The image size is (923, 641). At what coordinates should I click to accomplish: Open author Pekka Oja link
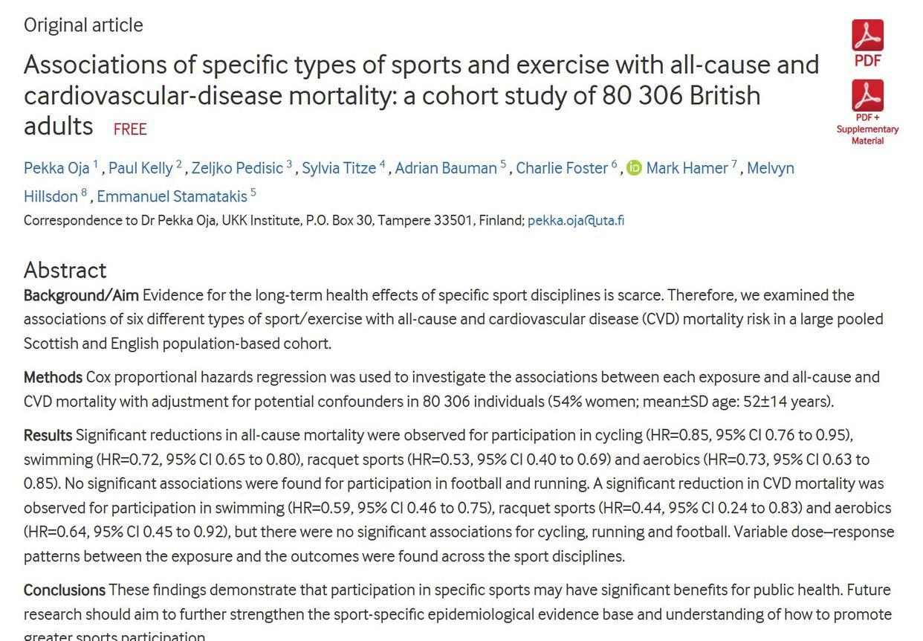56,169
